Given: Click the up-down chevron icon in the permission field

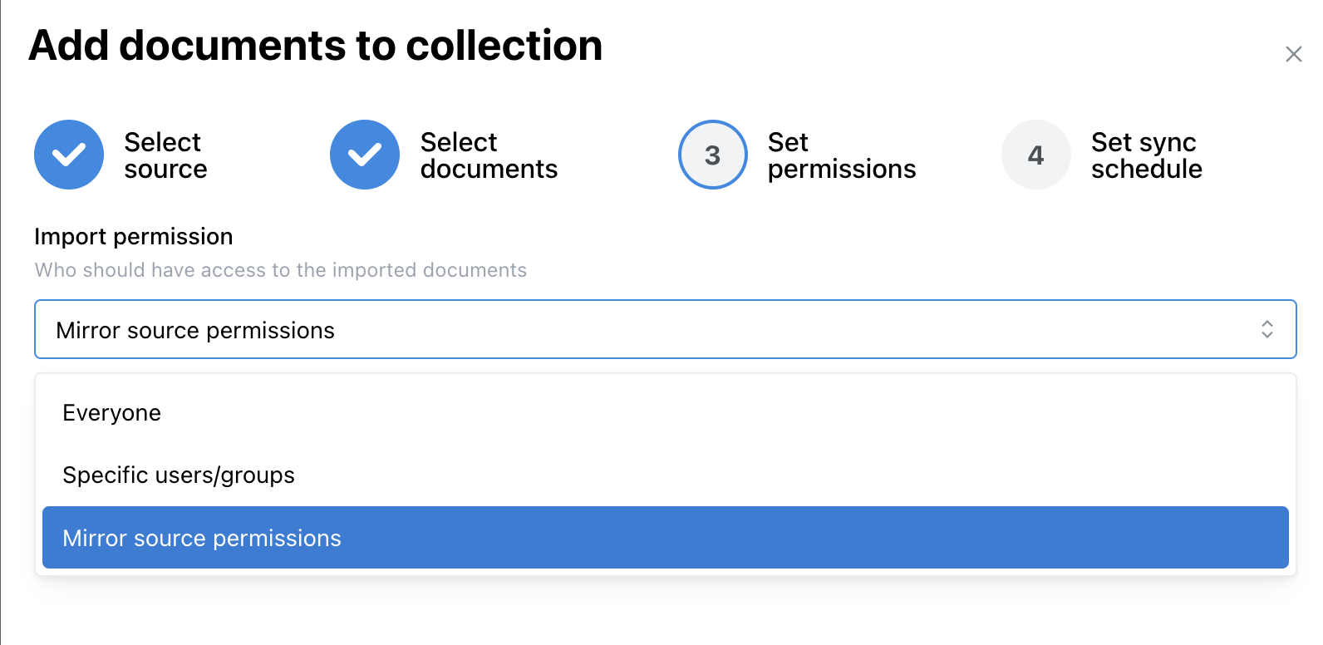Looking at the screenshot, I should click(x=1266, y=329).
